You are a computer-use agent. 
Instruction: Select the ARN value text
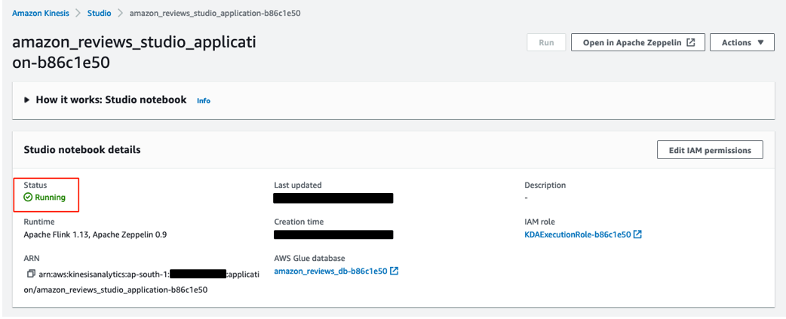pyautogui.click(x=141, y=281)
